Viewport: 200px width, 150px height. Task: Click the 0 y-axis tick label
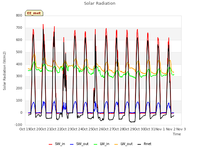coord(21,112)
